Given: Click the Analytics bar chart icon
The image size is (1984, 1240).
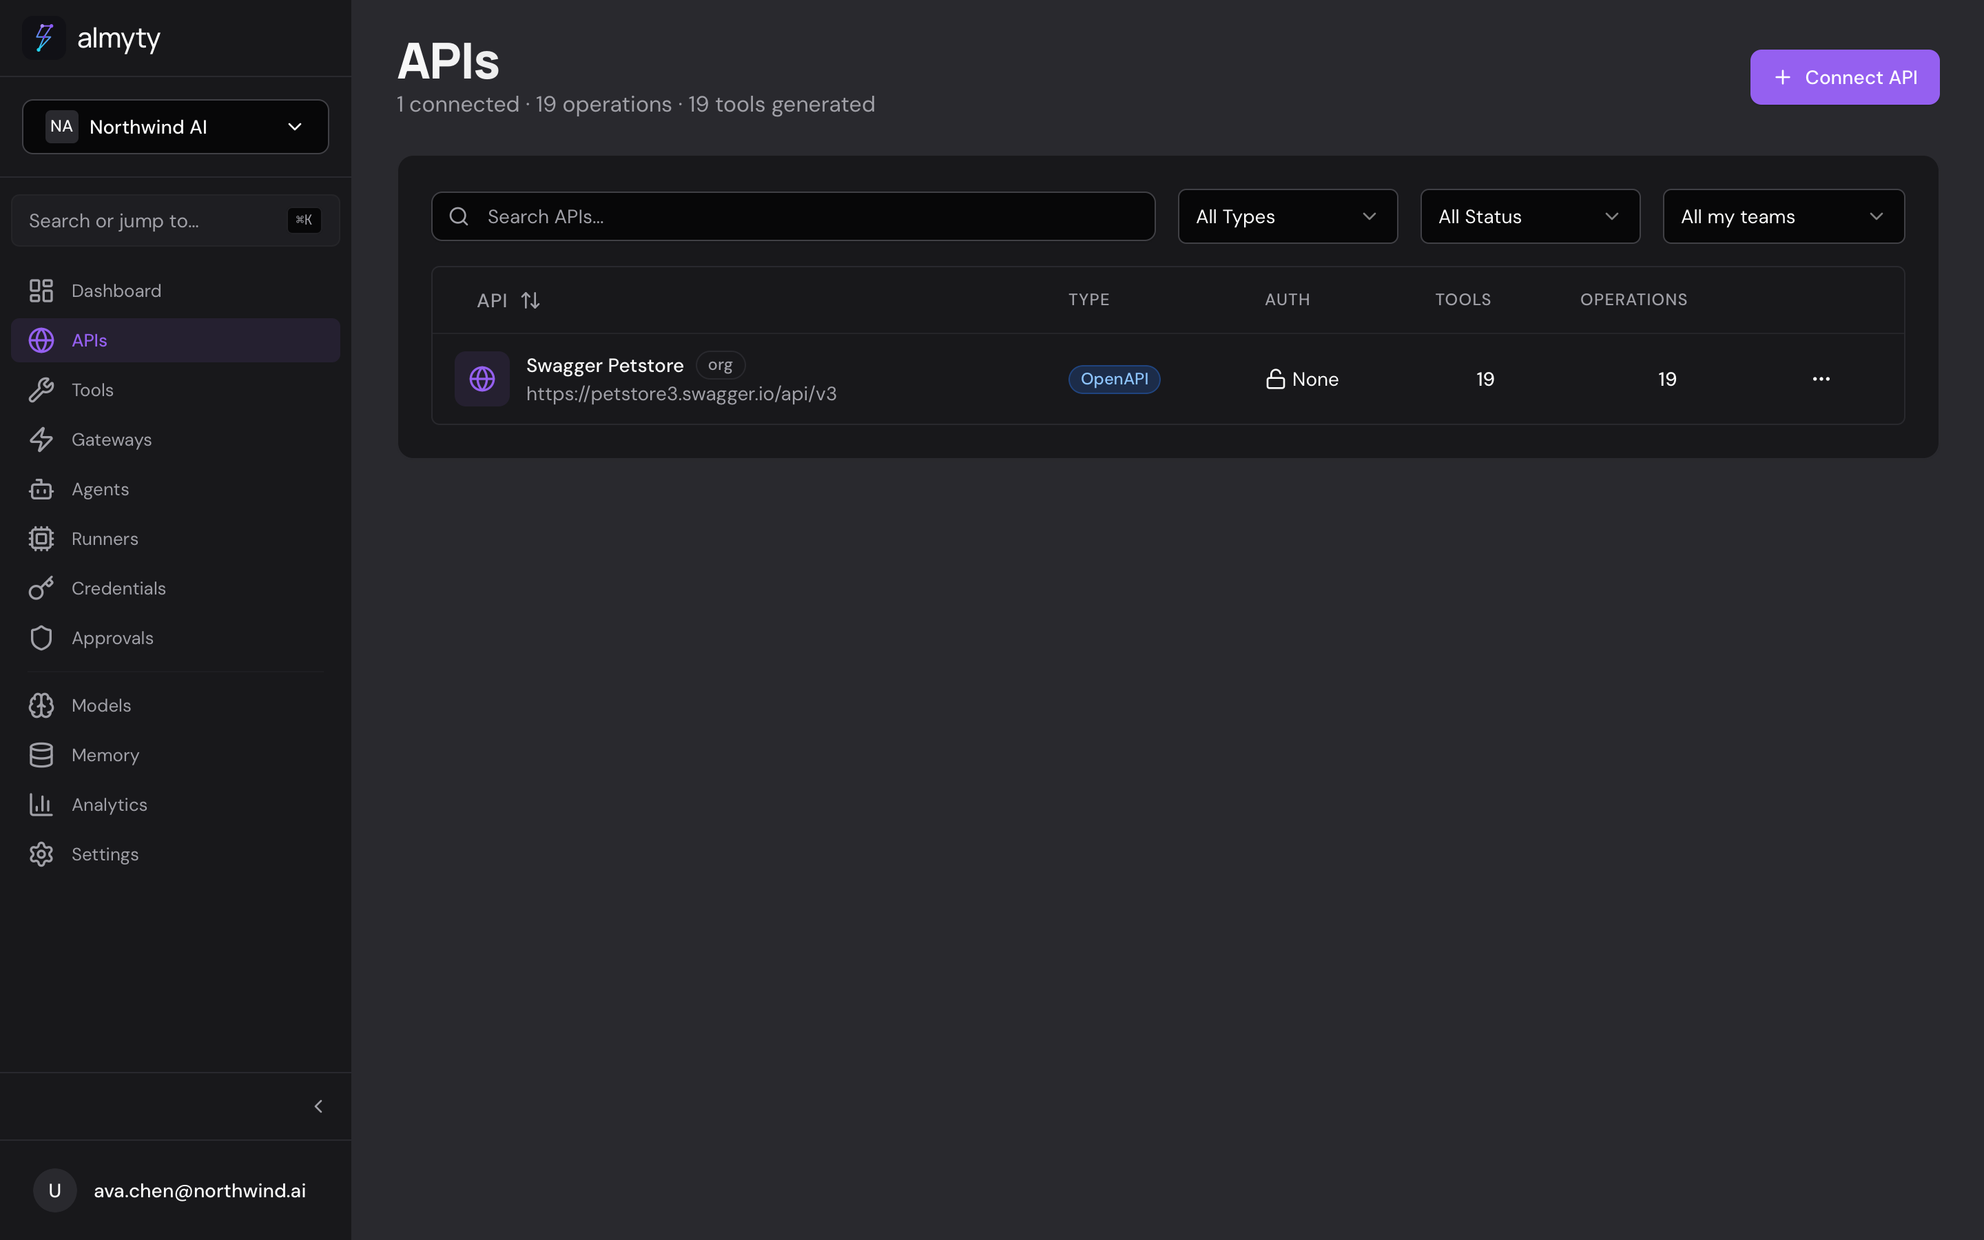Looking at the screenshot, I should (x=41, y=805).
